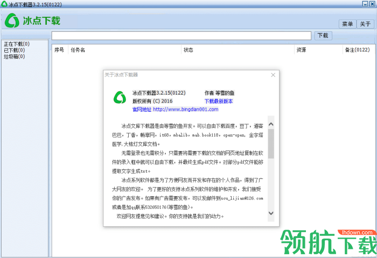Click the 版权所有 (C) 2016 text

[152, 101]
